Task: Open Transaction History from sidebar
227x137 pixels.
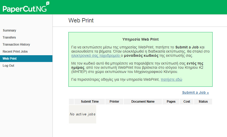Action: [16, 45]
